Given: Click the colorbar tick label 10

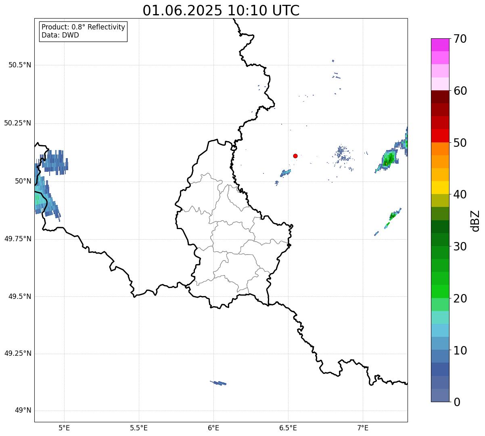Looking at the screenshot, I should coord(460,350).
